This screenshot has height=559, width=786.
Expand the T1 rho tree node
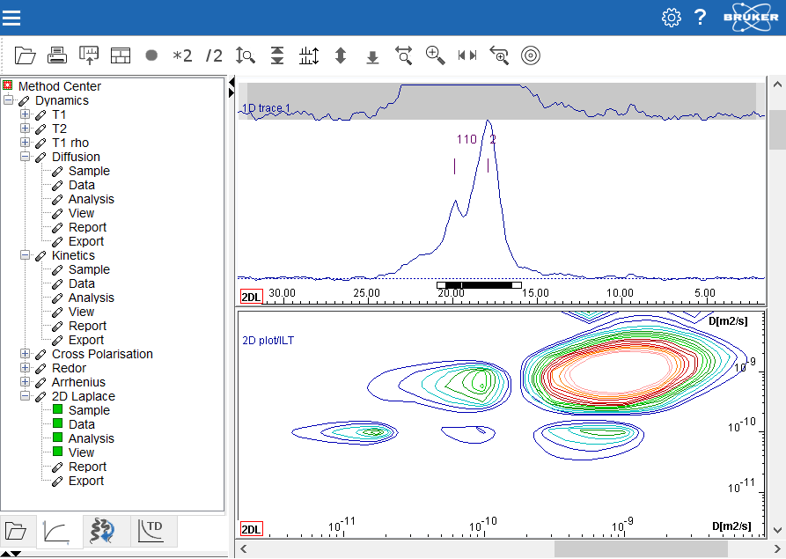point(25,143)
